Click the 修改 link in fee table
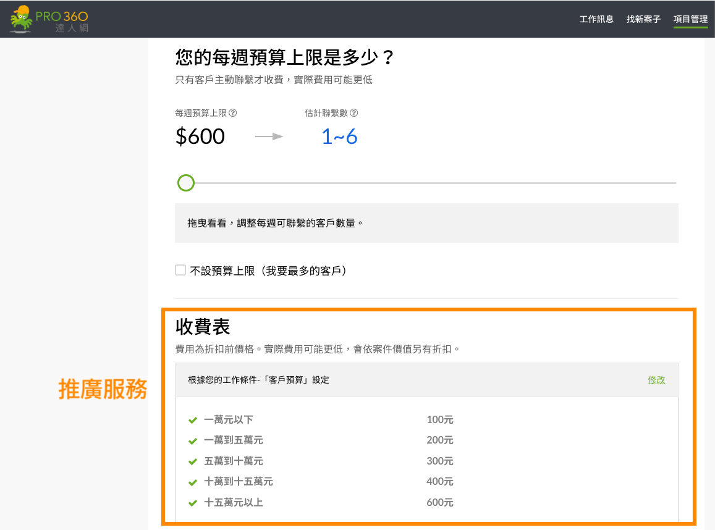 click(x=656, y=380)
